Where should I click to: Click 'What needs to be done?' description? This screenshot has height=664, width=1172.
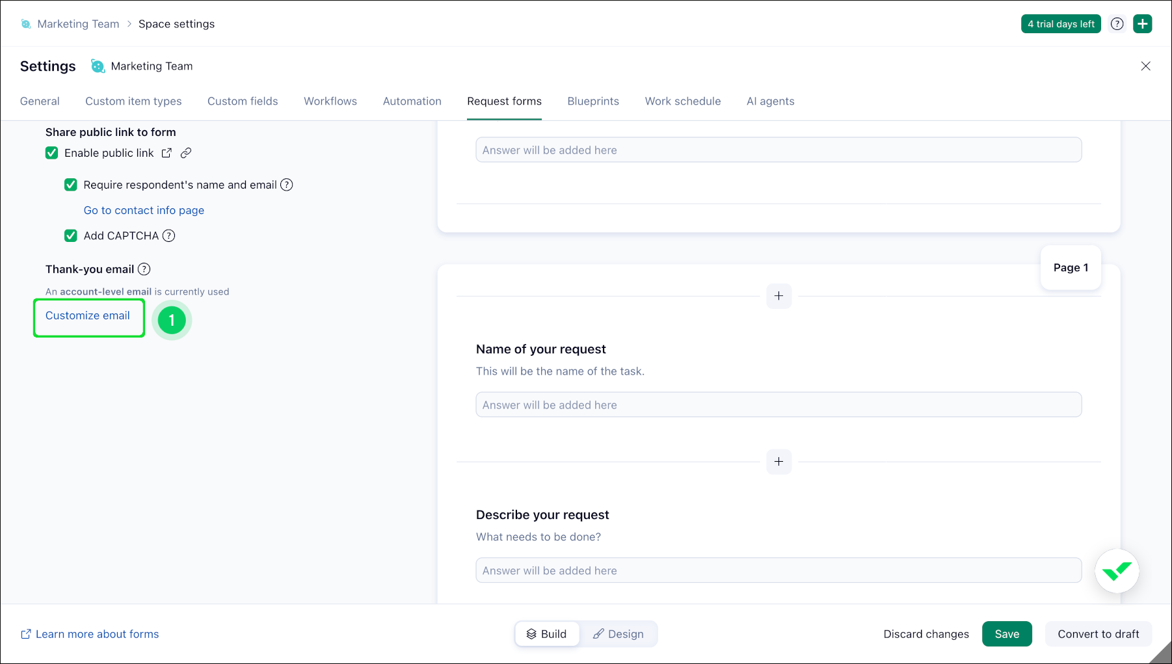[x=539, y=537]
